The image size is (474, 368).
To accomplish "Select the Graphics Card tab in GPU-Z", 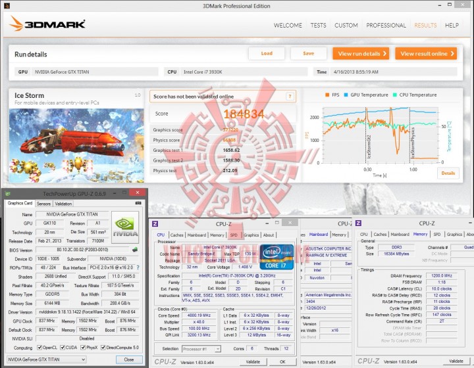I will pos(20,203).
